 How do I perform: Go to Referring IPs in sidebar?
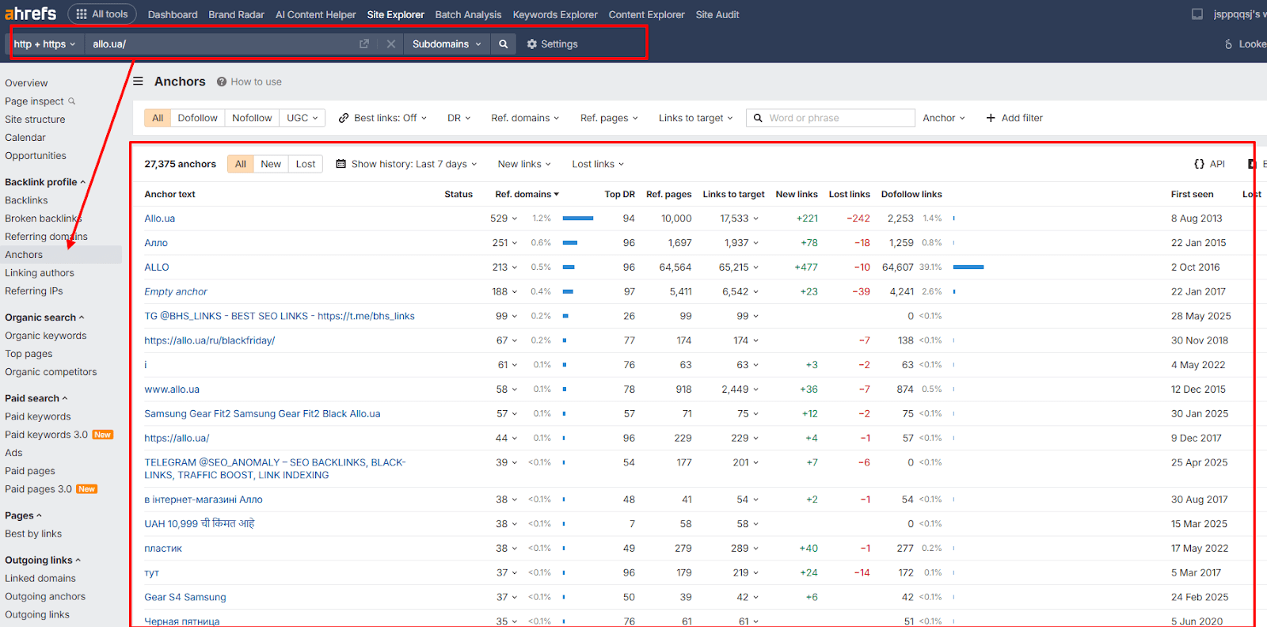tap(34, 291)
